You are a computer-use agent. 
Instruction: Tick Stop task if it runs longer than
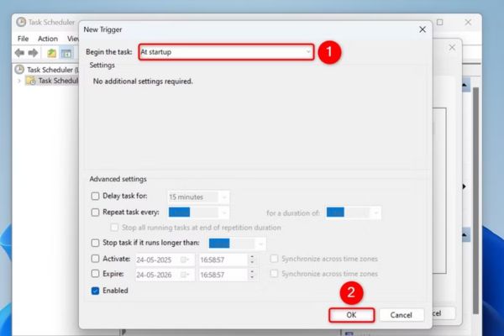95,244
